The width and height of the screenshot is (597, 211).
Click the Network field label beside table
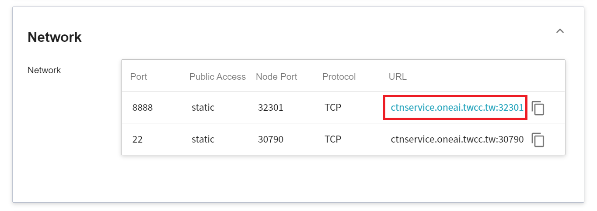(x=44, y=70)
